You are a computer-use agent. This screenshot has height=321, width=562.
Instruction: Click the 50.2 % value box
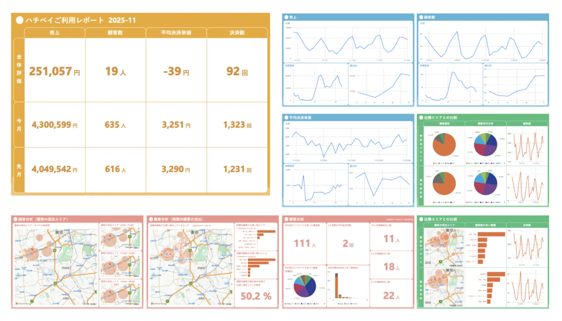point(256,296)
